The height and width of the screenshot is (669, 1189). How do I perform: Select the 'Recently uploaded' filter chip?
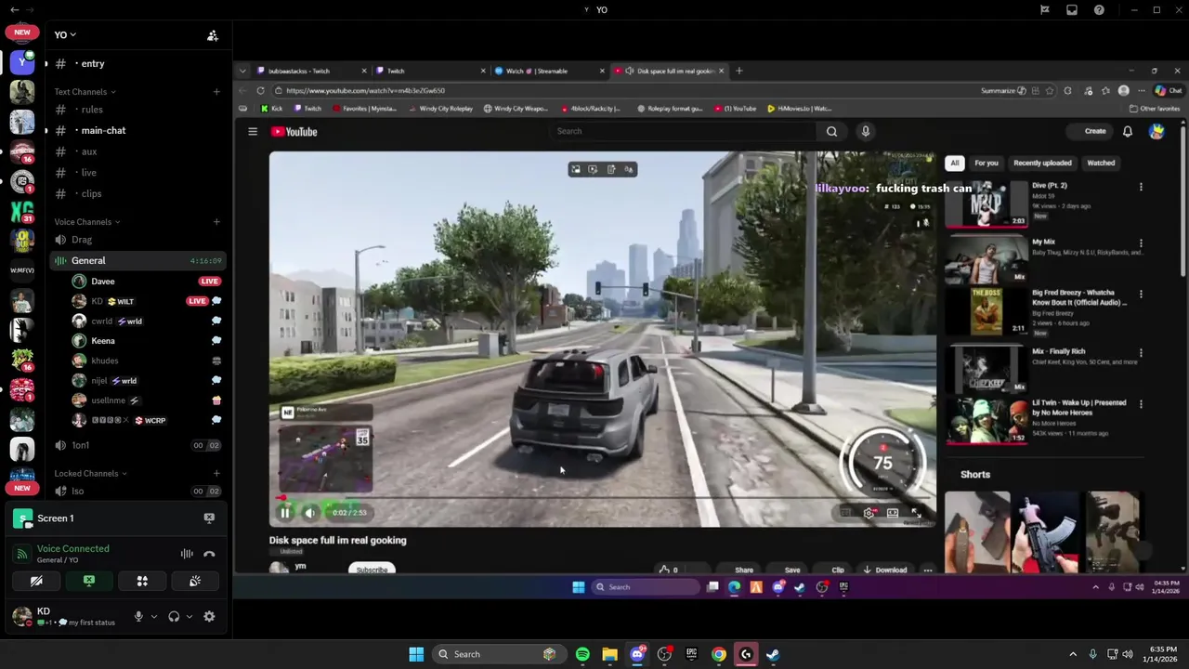[x=1042, y=163]
